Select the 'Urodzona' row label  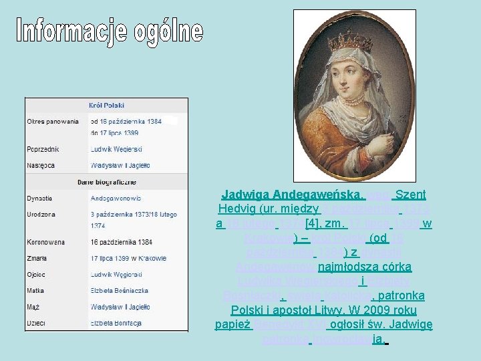[41, 215]
